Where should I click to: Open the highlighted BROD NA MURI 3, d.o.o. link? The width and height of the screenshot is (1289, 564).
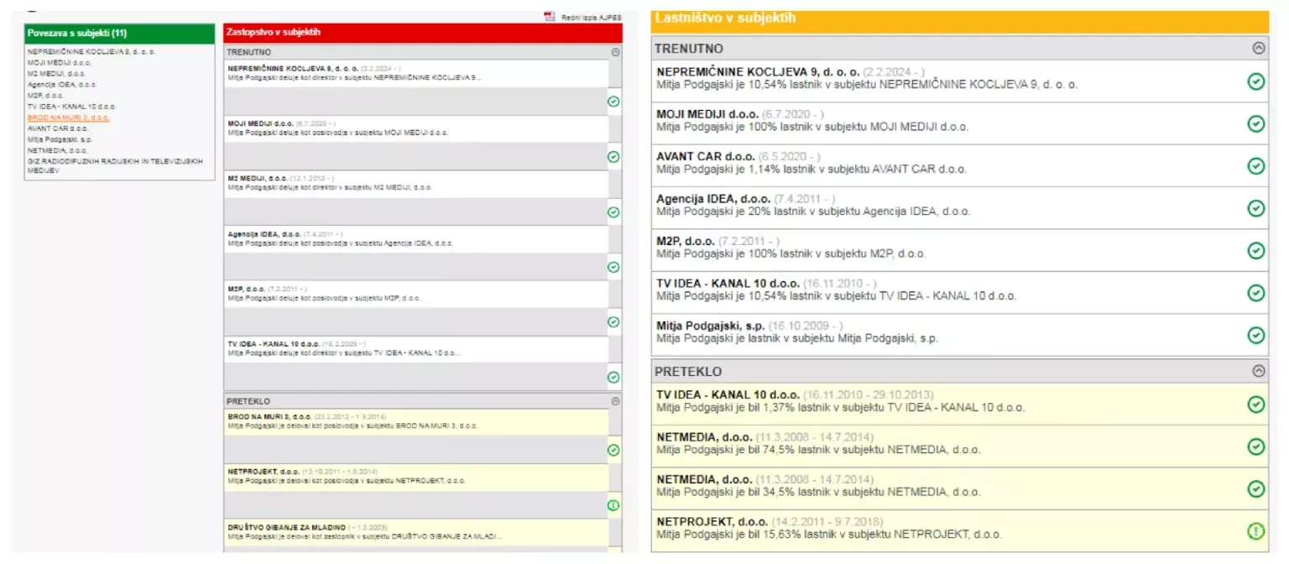[x=68, y=117]
